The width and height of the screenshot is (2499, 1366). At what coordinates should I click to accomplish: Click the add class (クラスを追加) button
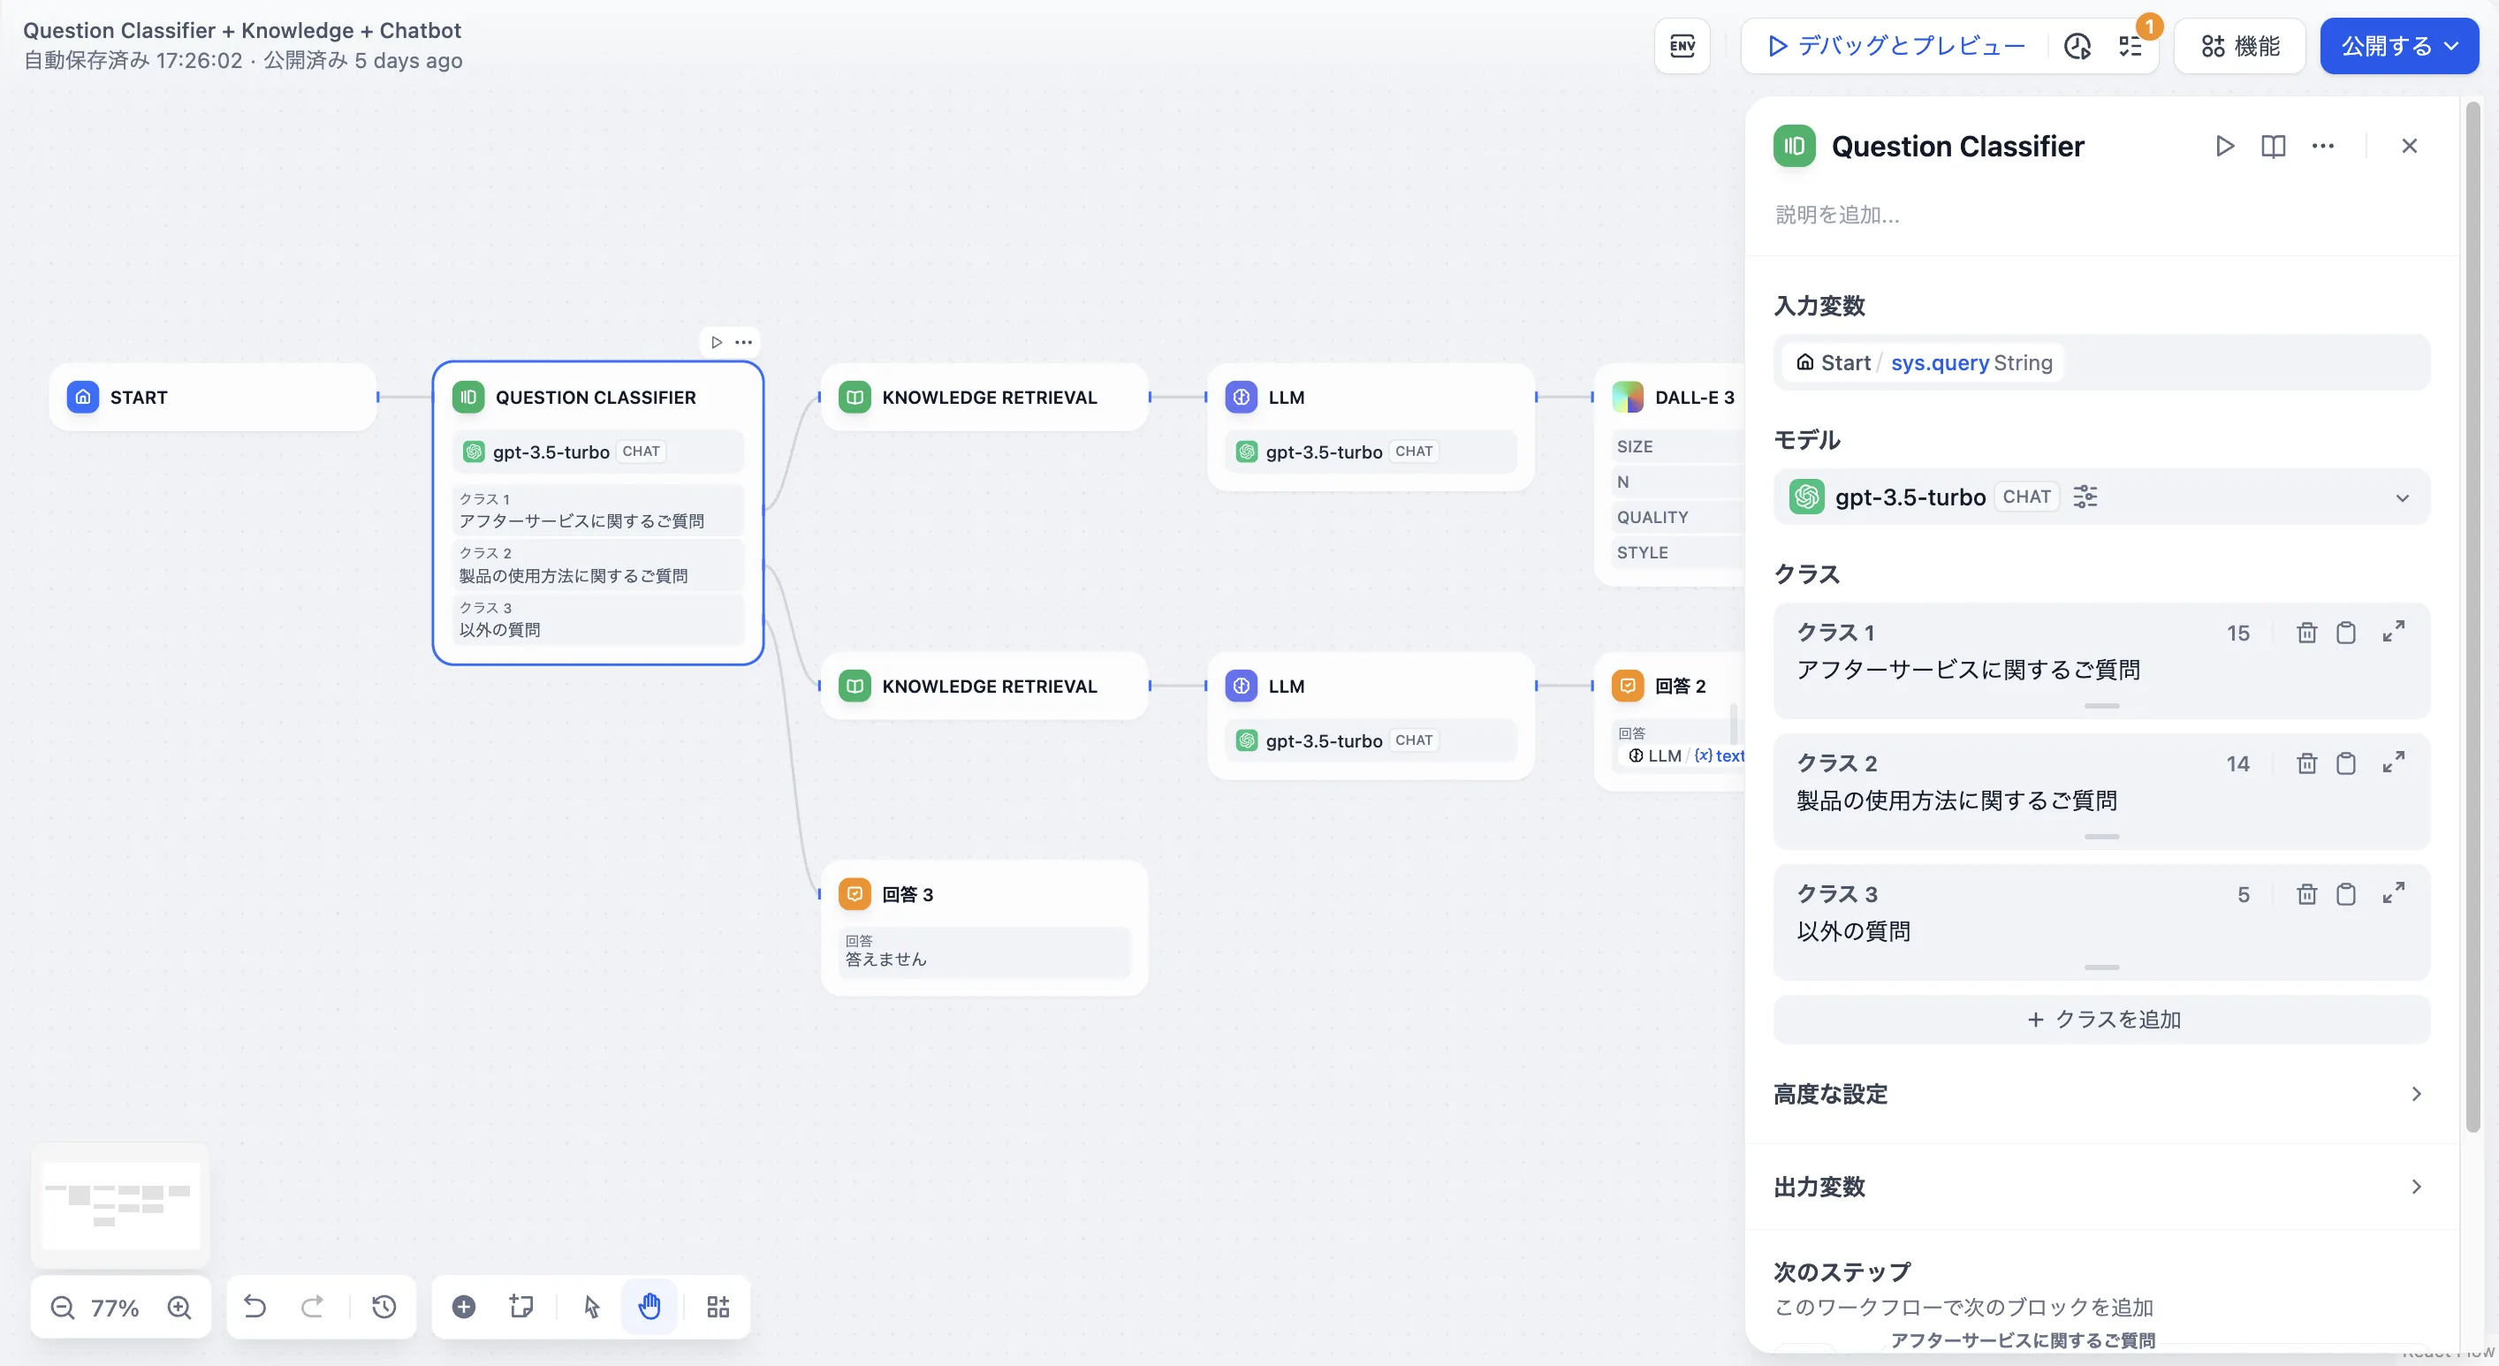(2101, 1019)
